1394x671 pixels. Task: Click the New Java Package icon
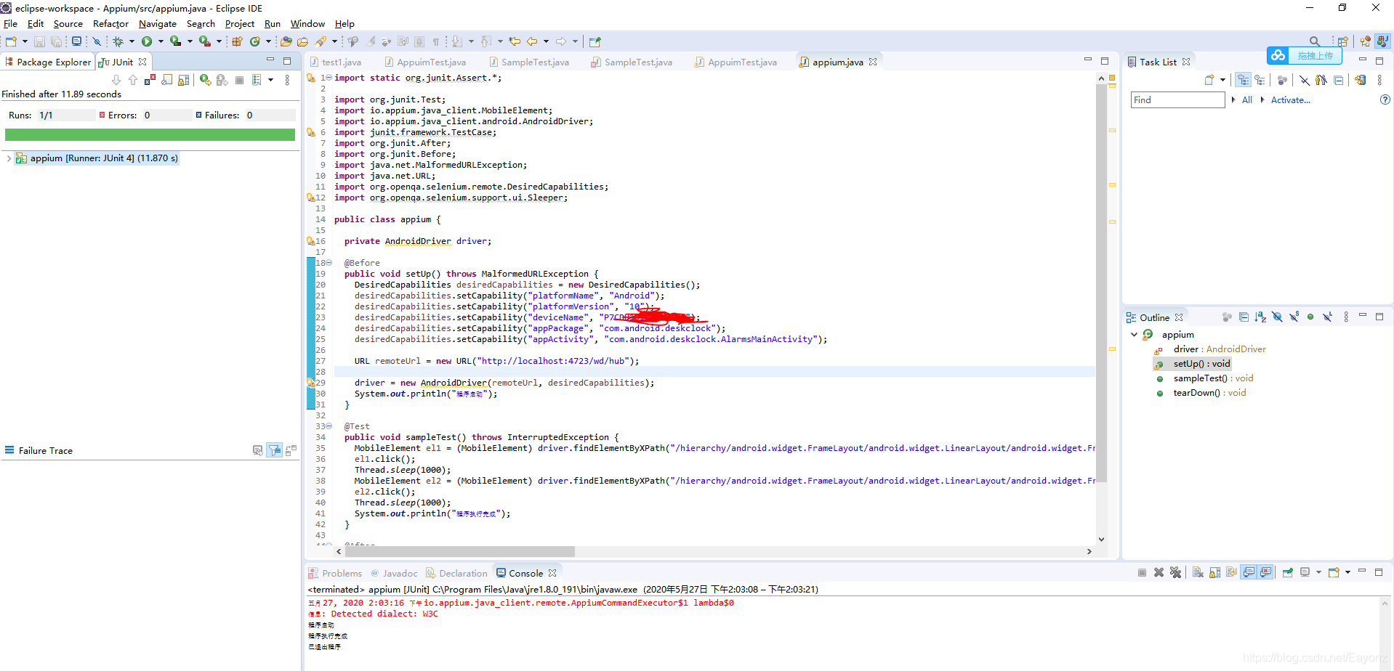click(x=237, y=41)
